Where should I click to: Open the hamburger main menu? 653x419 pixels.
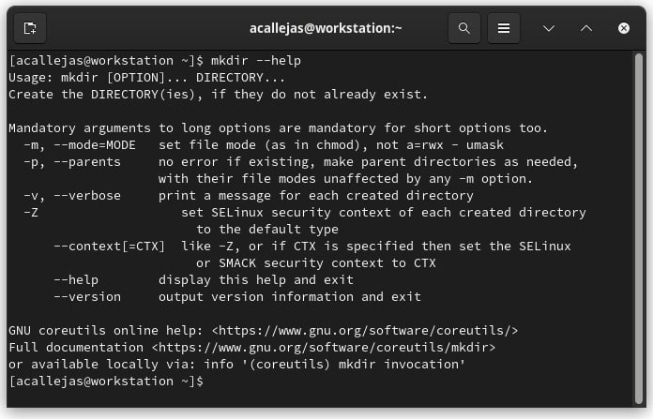[504, 28]
